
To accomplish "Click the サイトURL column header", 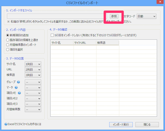I will (85, 43).
